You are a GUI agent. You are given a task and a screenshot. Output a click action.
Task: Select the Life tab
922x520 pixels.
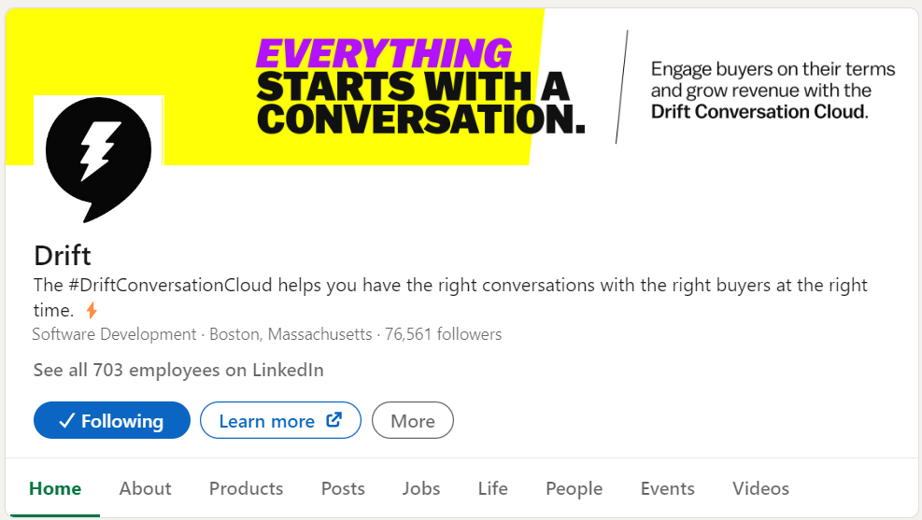[492, 488]
